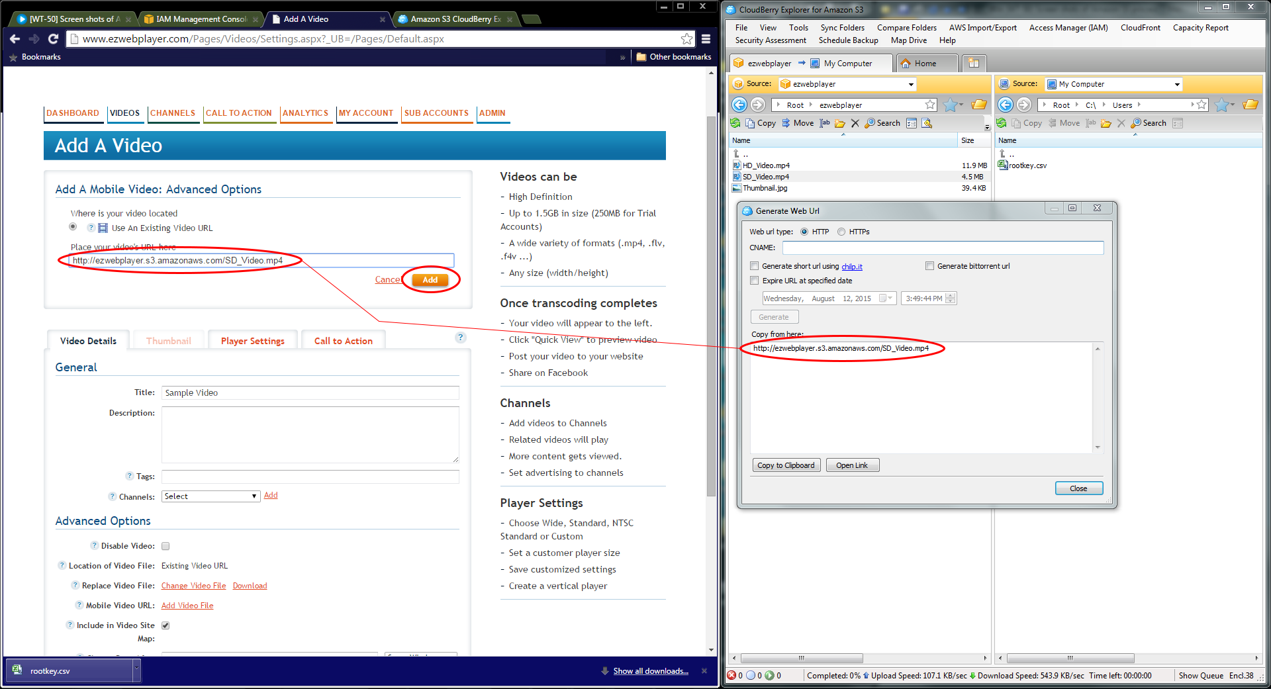Enable Generate bittorrent url
Image resolution: width=1271 pixels, height=689 pixels.
coord(929,266)
